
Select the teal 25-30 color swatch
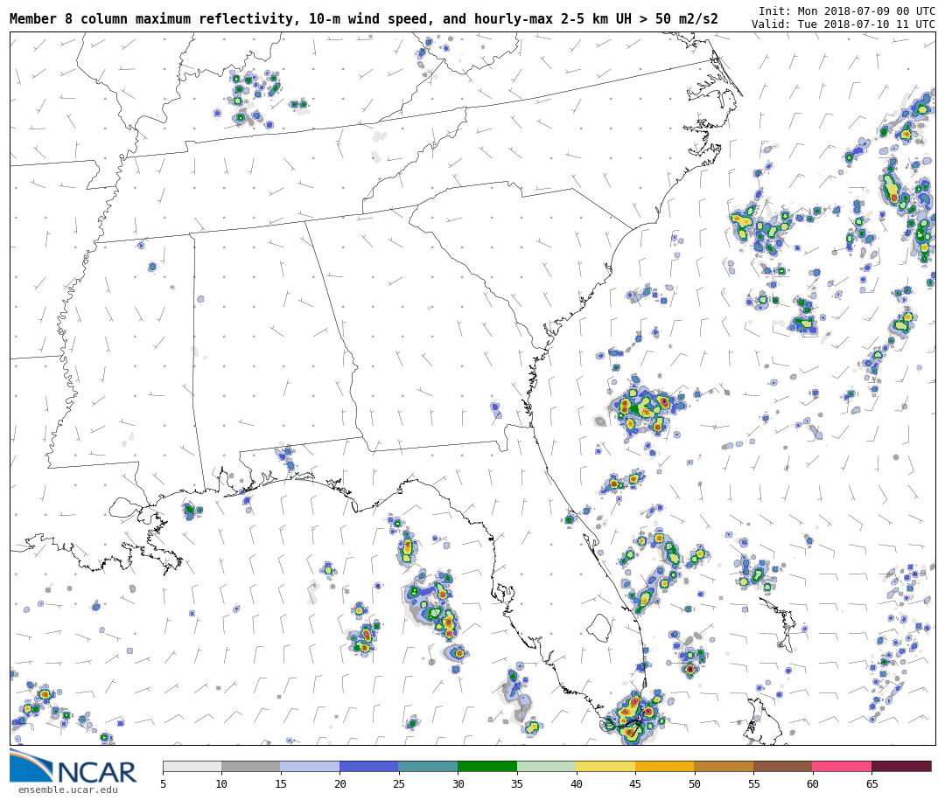pos(429,766)
